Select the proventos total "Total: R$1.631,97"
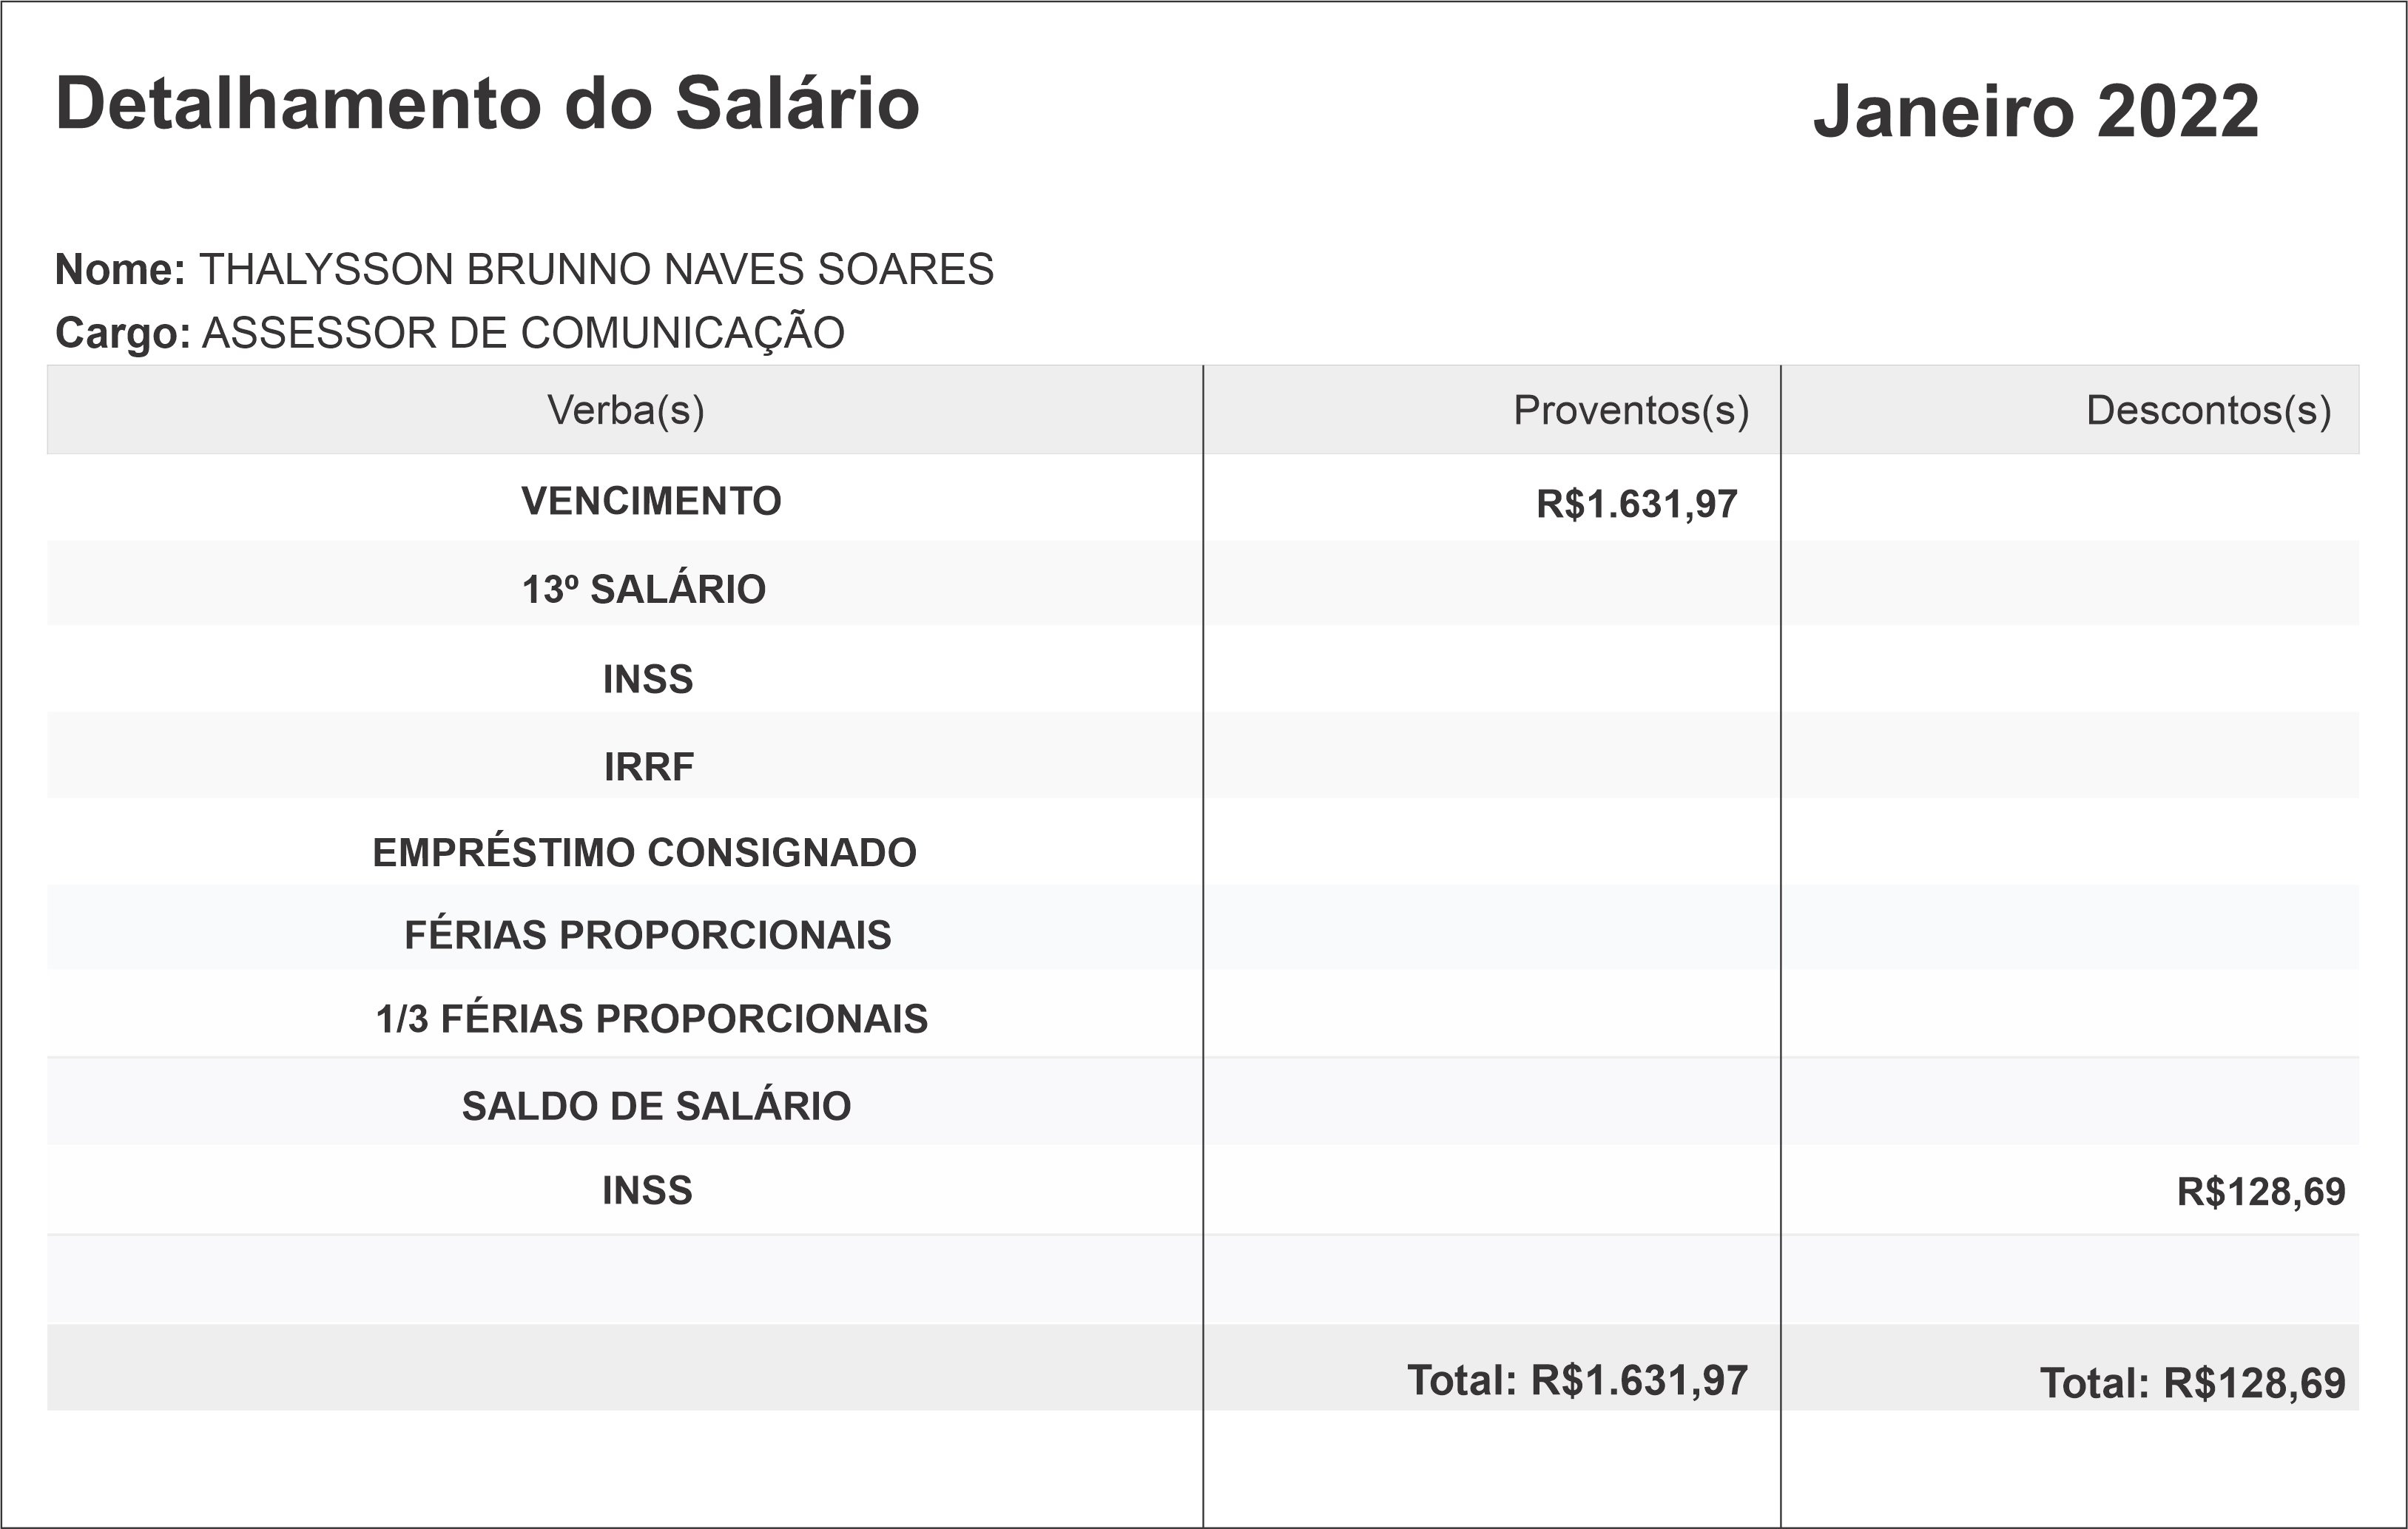Viewport: 2408px width, 1529px height. [1577, 1380]
